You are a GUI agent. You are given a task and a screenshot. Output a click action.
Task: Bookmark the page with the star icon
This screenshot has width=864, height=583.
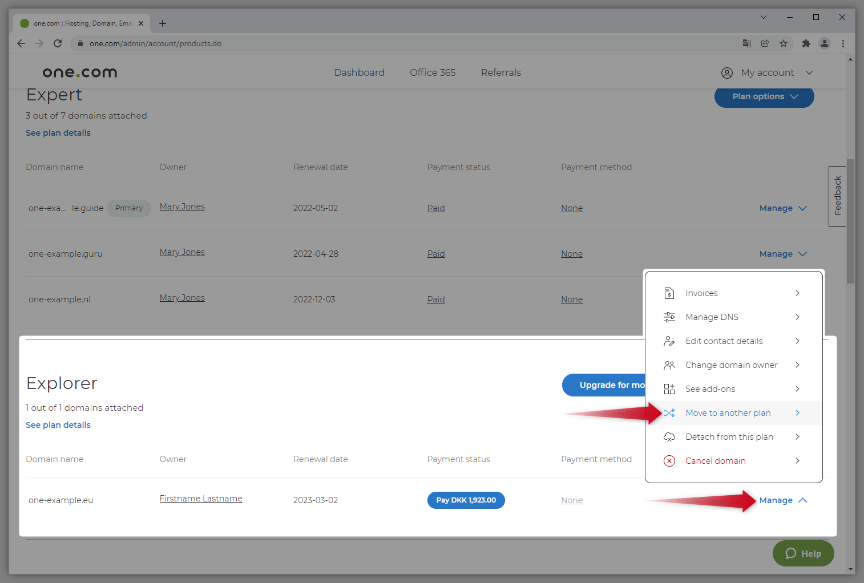coord(784,43)
